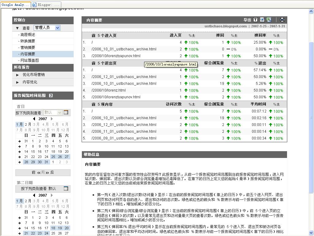Viewport: 314px width, 236px height.
Task: Click the scrollbar down arrow
Action: tap(312, 233)
